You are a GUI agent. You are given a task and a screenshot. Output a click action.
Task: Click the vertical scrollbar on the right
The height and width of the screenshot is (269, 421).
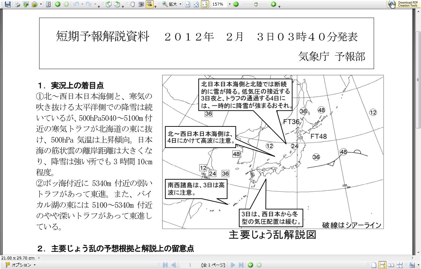418,79
